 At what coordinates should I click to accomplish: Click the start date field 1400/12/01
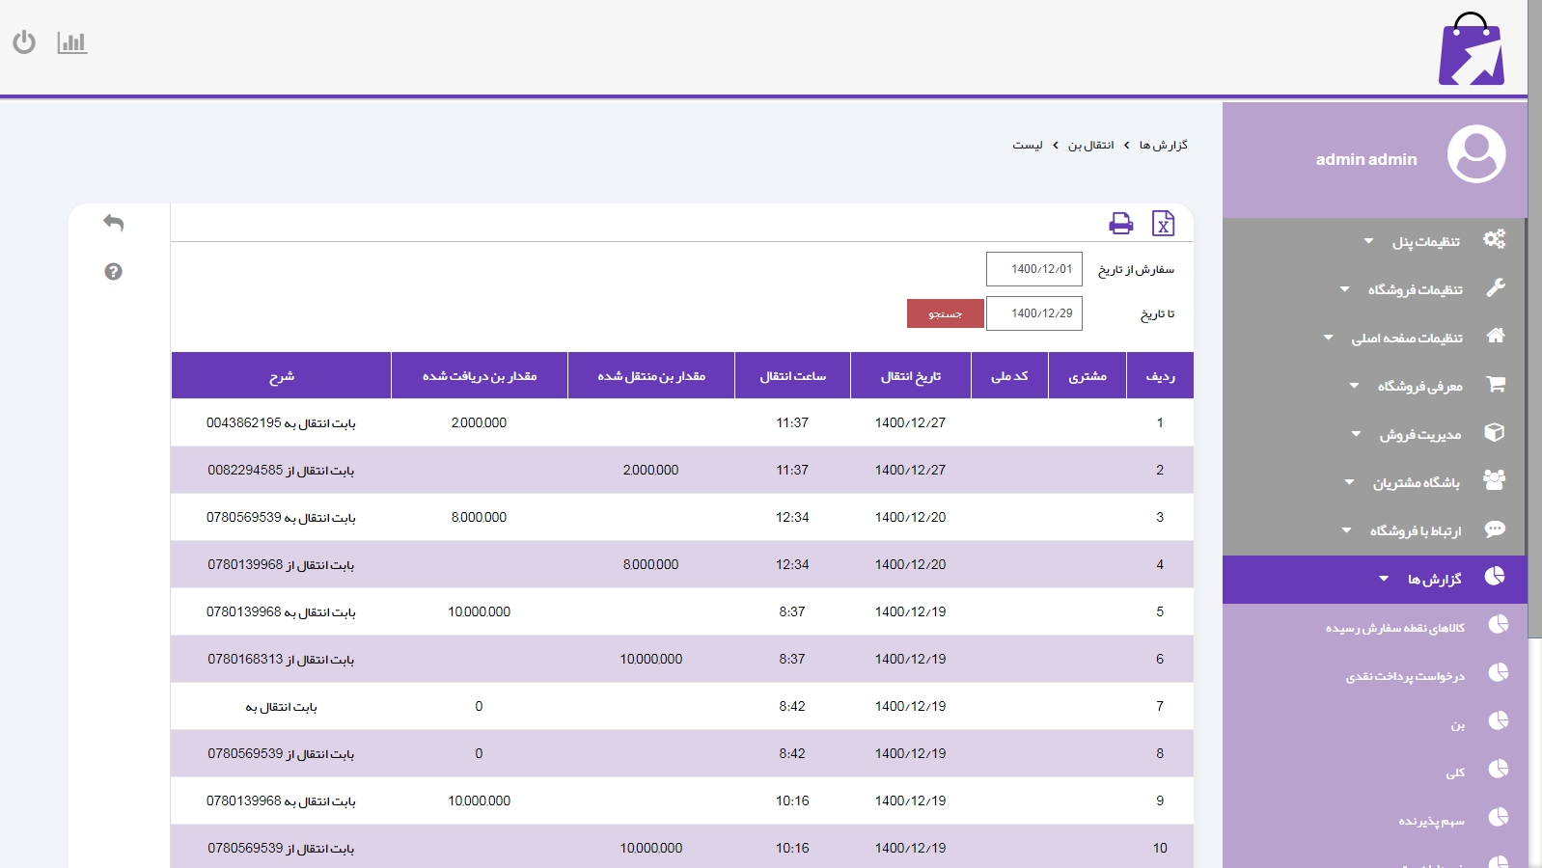coord(1034,269)
